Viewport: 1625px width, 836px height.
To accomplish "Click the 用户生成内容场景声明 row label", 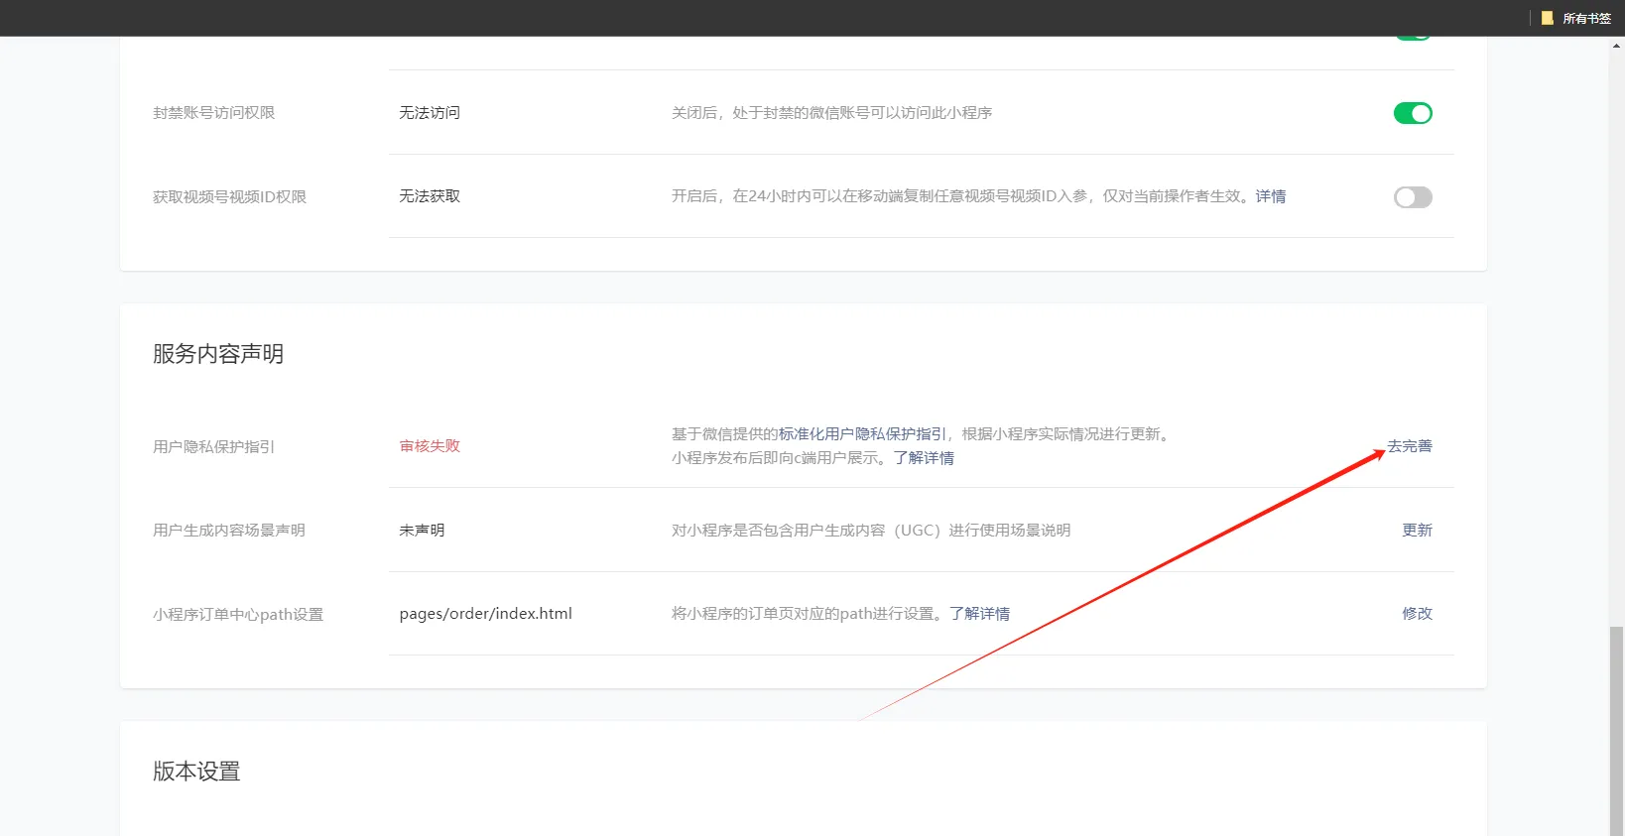I will point(229,531).
